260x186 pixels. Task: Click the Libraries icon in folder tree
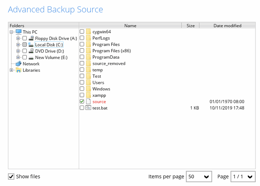click(x=18, y=70)
